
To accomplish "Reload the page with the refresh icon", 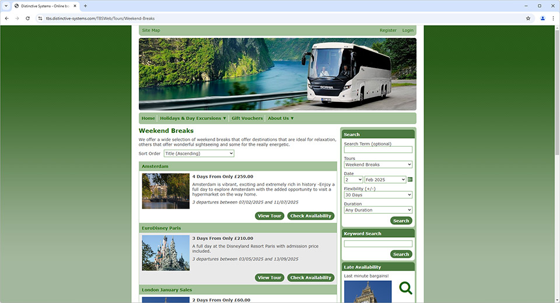I will (27, 18).
